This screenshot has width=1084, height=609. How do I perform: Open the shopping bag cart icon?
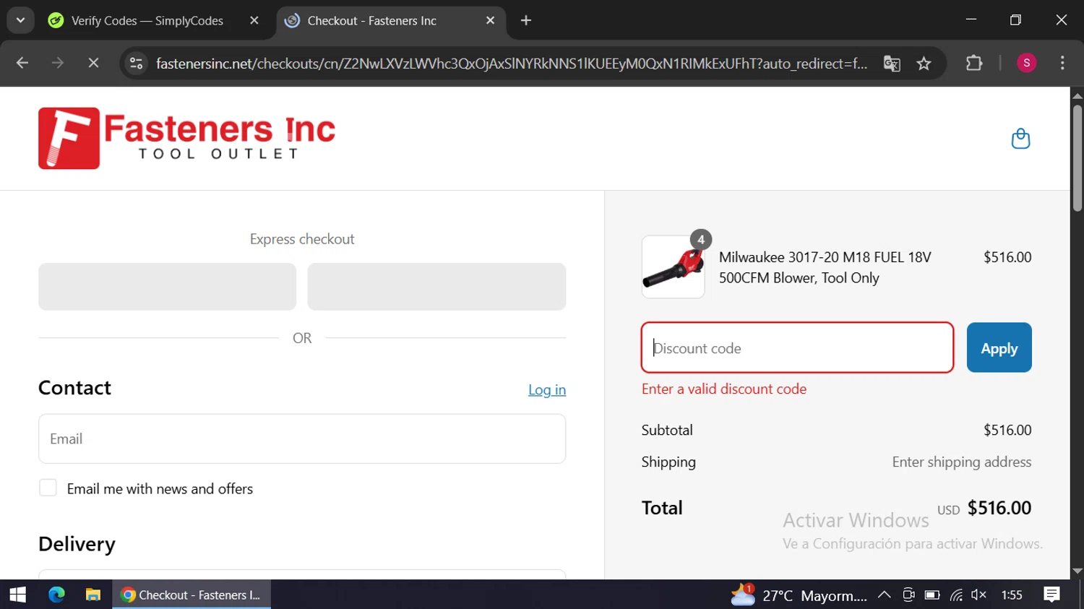point(1020,138)
